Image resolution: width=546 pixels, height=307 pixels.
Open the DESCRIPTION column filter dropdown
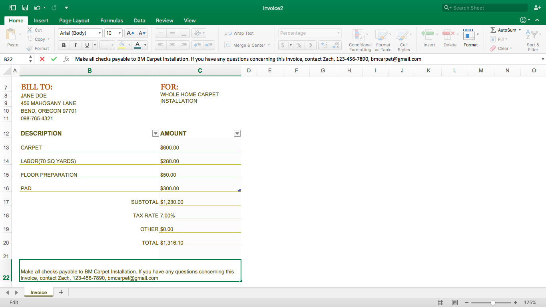pyautogui.click(x=156, y=134)
